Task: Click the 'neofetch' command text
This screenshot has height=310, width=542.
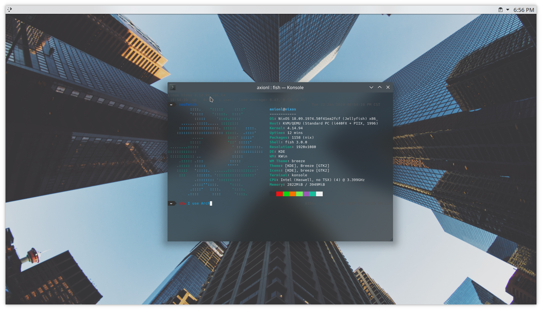Action: pyautogui.click(x=187, y=105)
